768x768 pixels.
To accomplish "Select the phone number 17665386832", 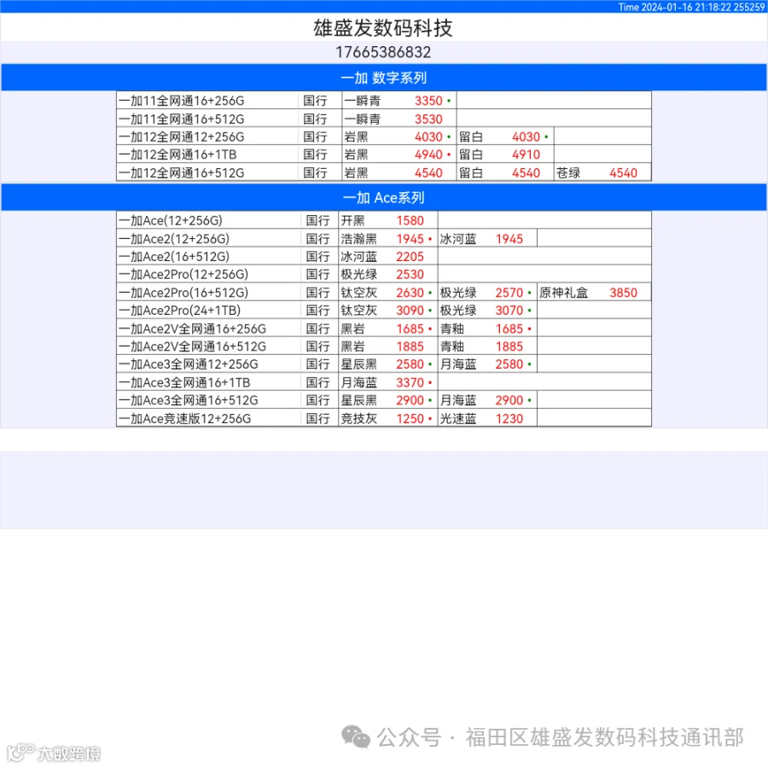I will pyautogui.click(x=383, y=52).
